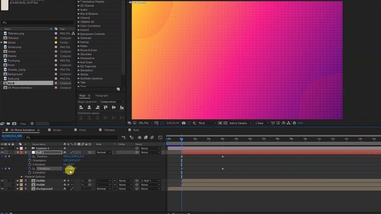The width and height of the screenshot is (381, 214).
Task: Click the current time indicator playhead
Action: tap(182, 139)
